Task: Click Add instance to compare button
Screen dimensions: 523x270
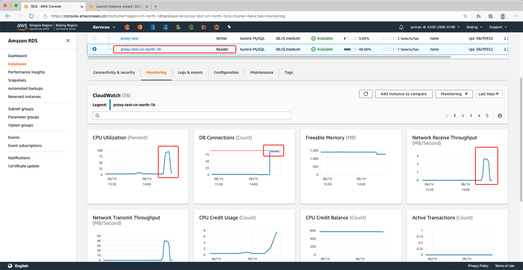Action: [403, 94]
